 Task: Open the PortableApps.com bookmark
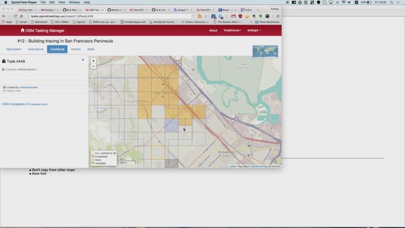(x=133, y=22)
